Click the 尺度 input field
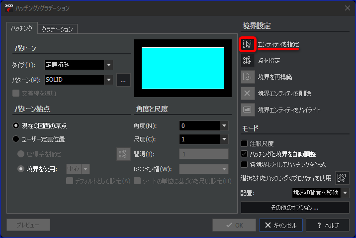The image size is (356, 238). click(x=199, y=139)
